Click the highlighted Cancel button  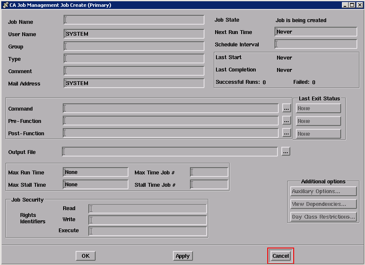coord(280,256)
